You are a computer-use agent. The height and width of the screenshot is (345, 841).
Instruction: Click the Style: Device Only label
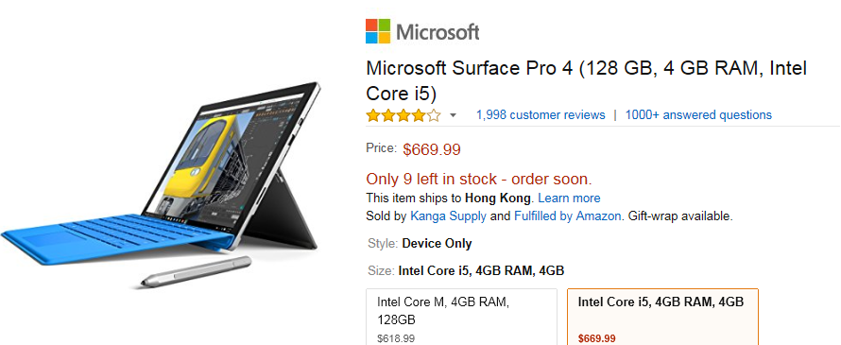pyautogui.click(x=420, y=244)
